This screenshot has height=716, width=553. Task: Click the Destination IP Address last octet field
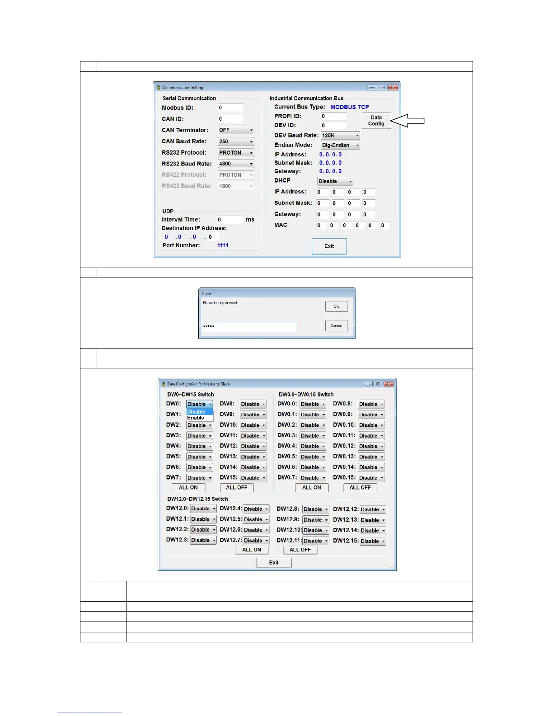[214, 237]
